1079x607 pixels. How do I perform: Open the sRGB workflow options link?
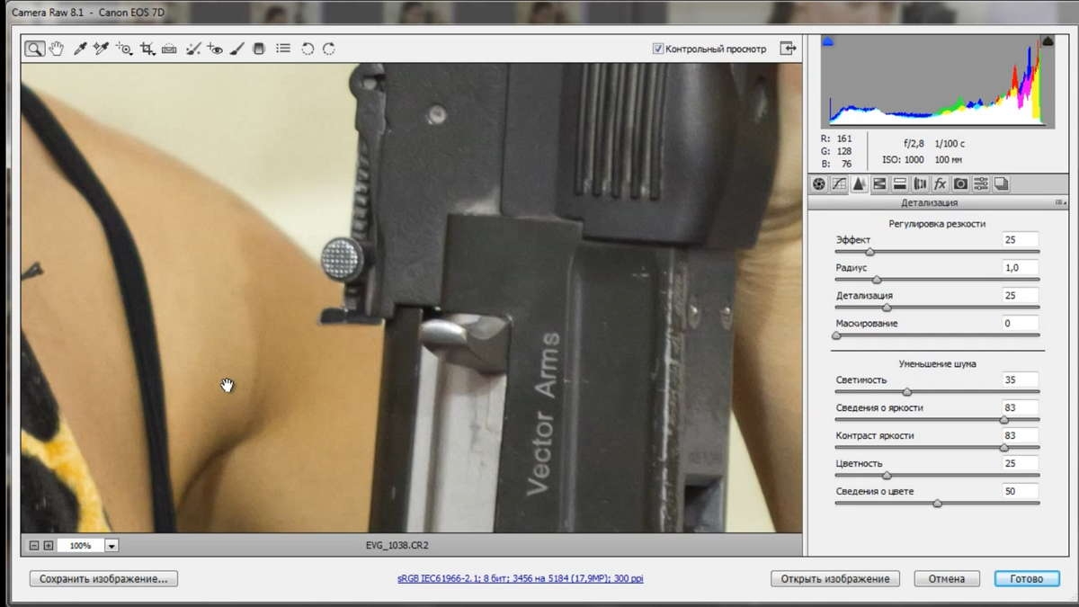[521, 579]
